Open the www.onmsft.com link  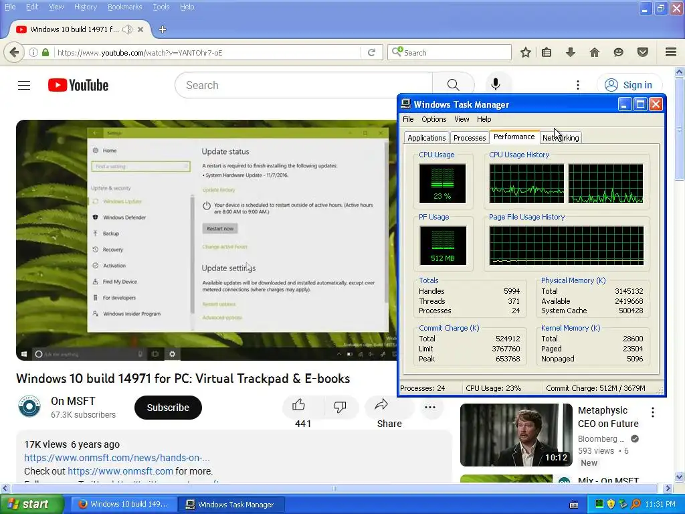(x=120, y=471)
